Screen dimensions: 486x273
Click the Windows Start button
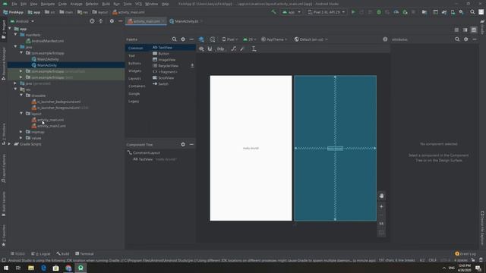coord(6,268)
